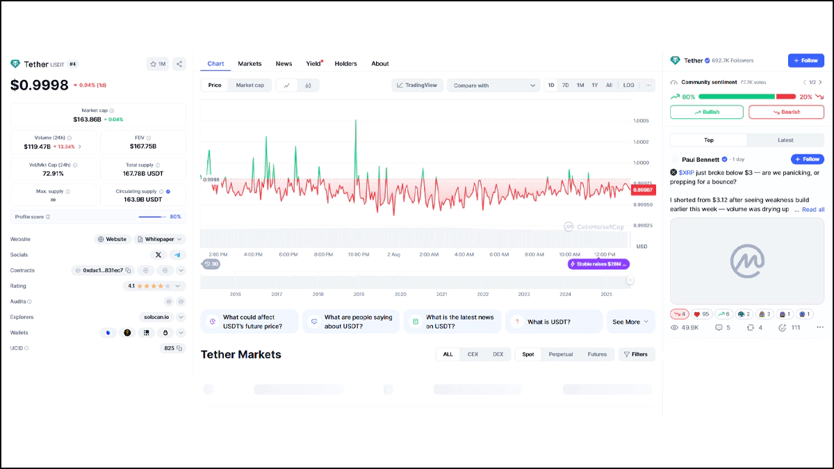834x469 pixels.
Task: Click the heart reaction with 95
Action: [702, 314]
